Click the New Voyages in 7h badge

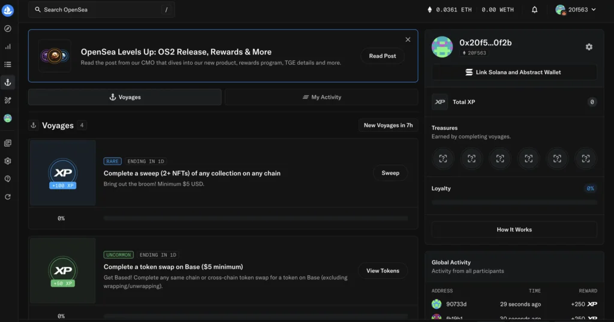[388, 126]
